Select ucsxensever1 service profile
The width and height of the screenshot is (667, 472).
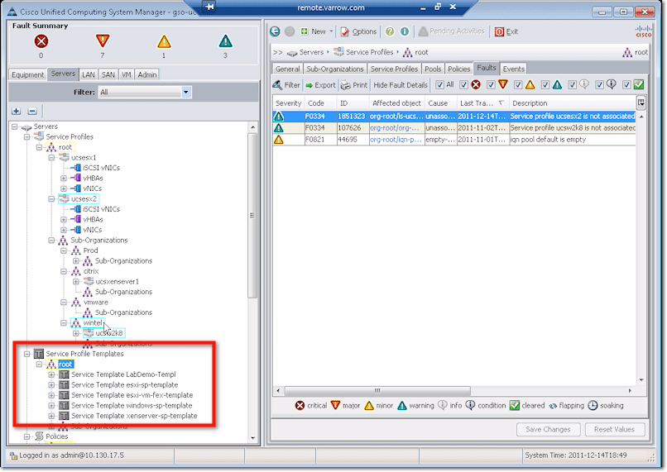tap(117, 281)
